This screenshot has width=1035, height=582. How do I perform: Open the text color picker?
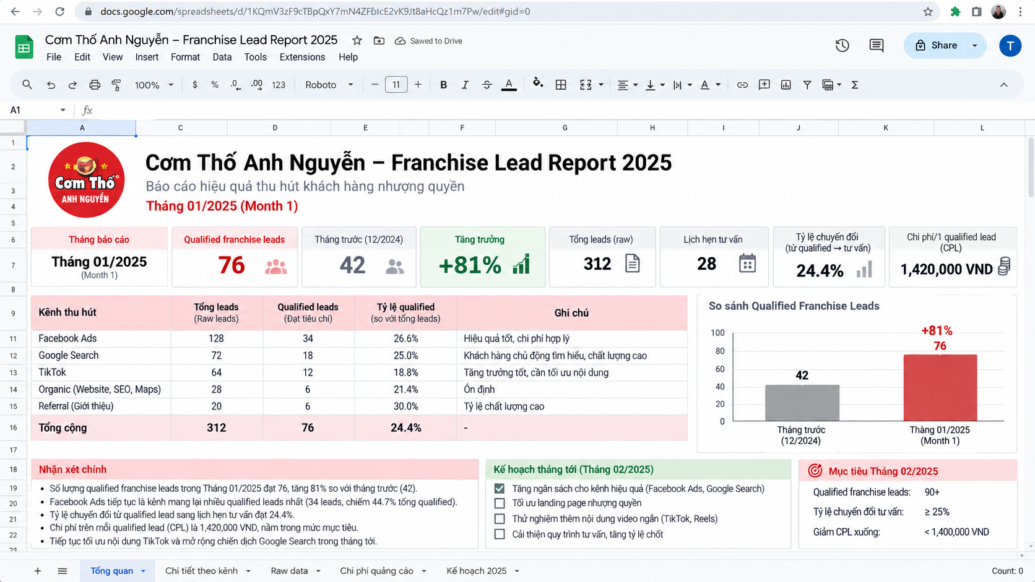point(509,85)
